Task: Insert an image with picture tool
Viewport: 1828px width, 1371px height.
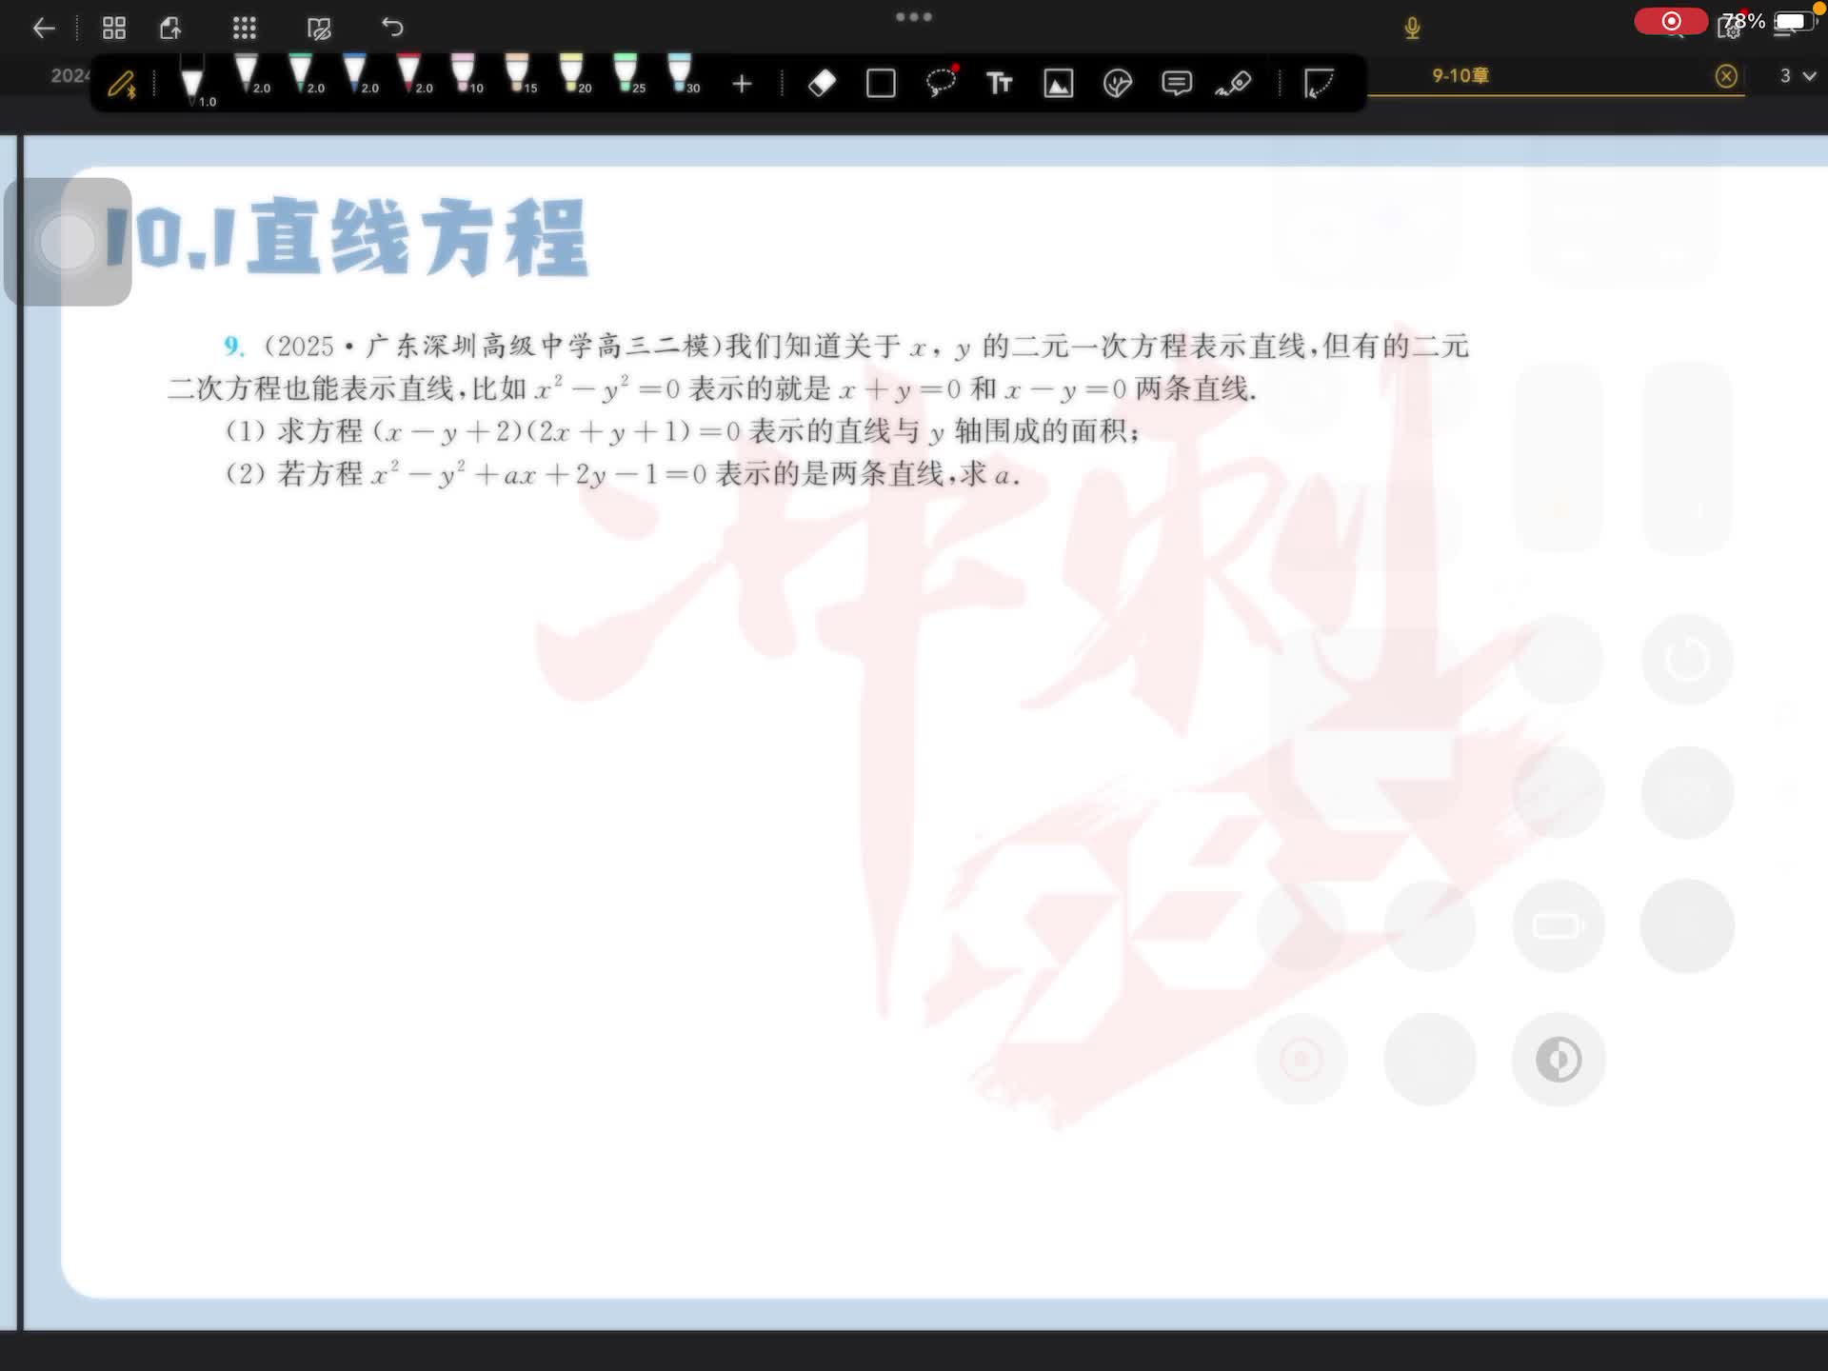Action: pyautogui.click(x=1058, y=84)
